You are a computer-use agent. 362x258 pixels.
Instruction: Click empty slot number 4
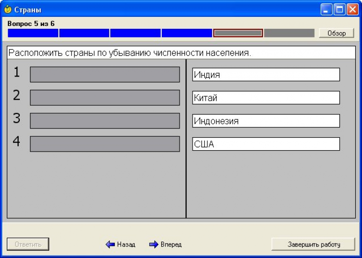point(105,144)
